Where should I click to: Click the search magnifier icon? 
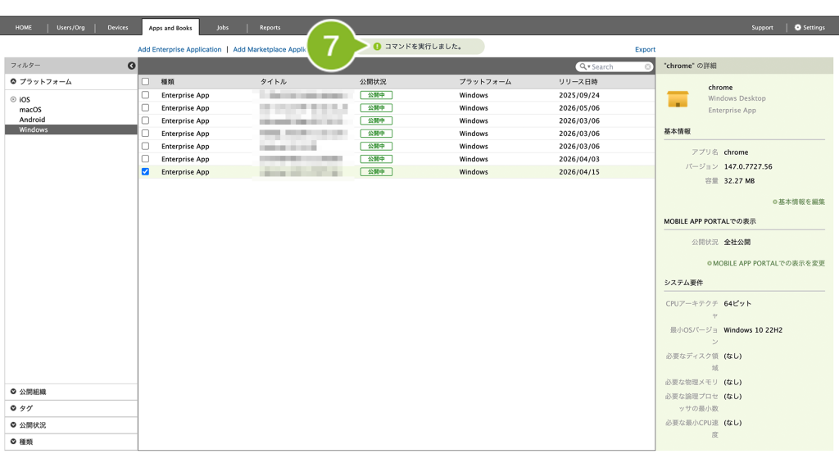tap(583, 67)
